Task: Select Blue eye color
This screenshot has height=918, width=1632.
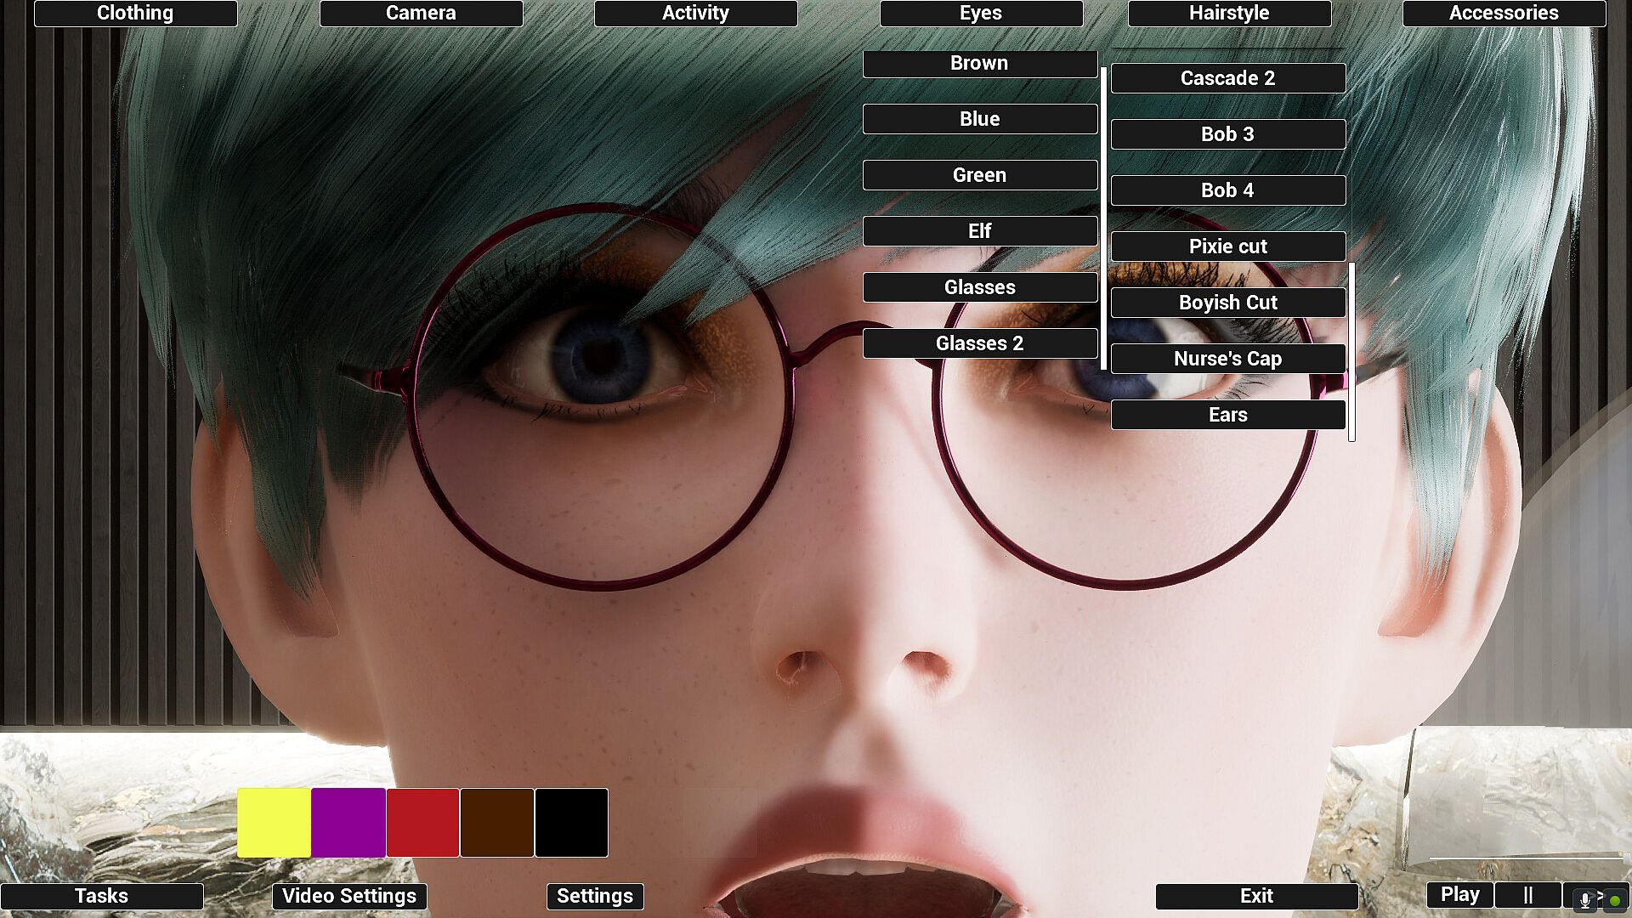Action: point(979,119)
